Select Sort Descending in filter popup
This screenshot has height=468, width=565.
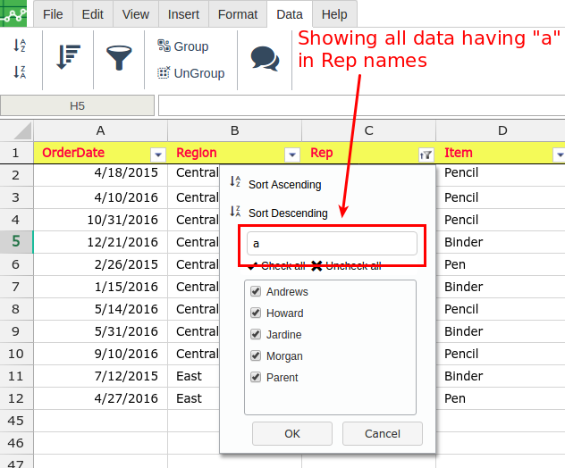tap(287, 213)
